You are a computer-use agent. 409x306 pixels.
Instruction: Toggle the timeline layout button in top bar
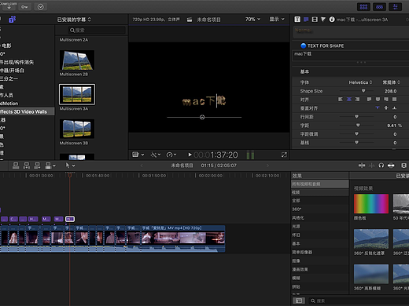(x=379, y=7)
